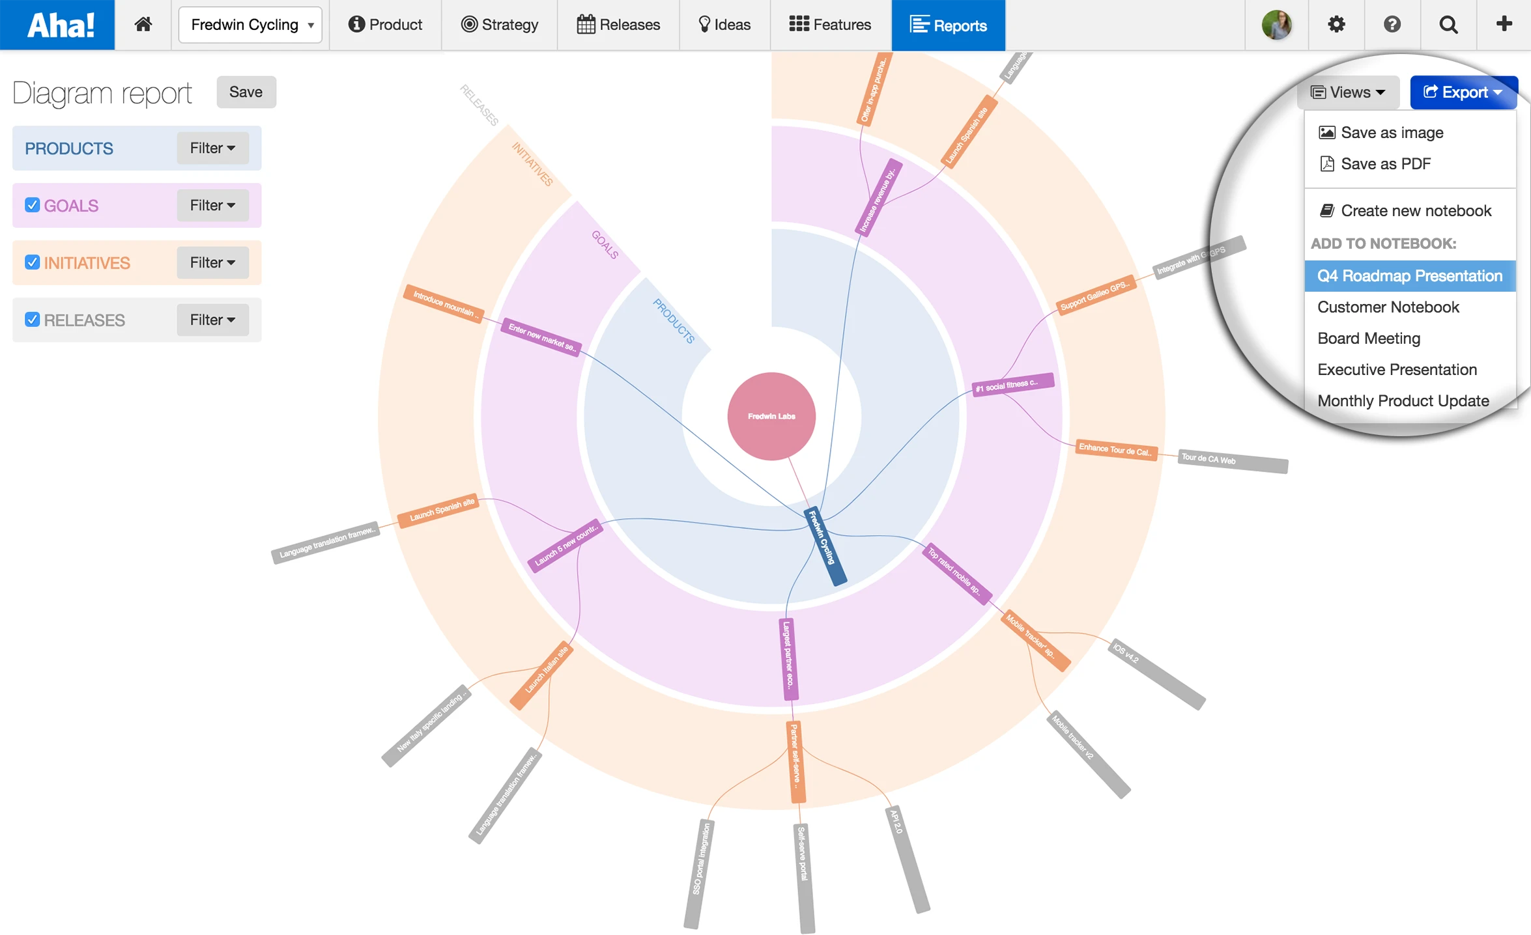Viewport: 1531px width, 935px height.
Task: Click the home icon in navigation bar
Action: (x=143, y=25)
